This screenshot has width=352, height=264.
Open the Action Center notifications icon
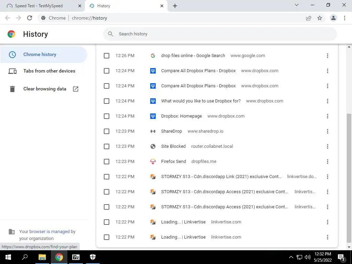click(x=341, y=257)
